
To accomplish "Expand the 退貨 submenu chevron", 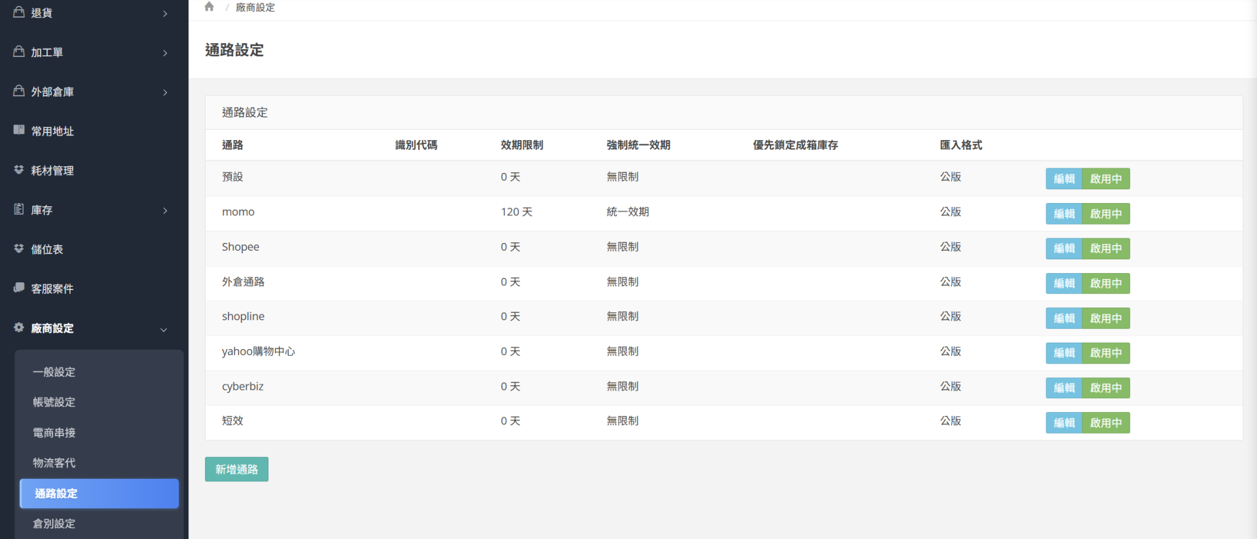I will coord(165,14).
